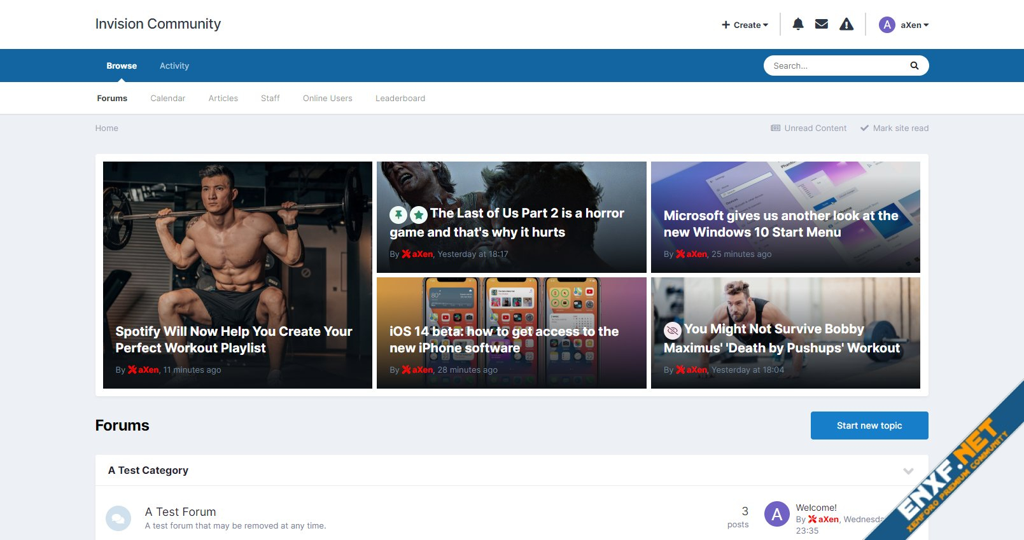Screen dimensions: 1024x540
Task: Click the featured star icon on Last of Us topic
Action: coord(418,215)
